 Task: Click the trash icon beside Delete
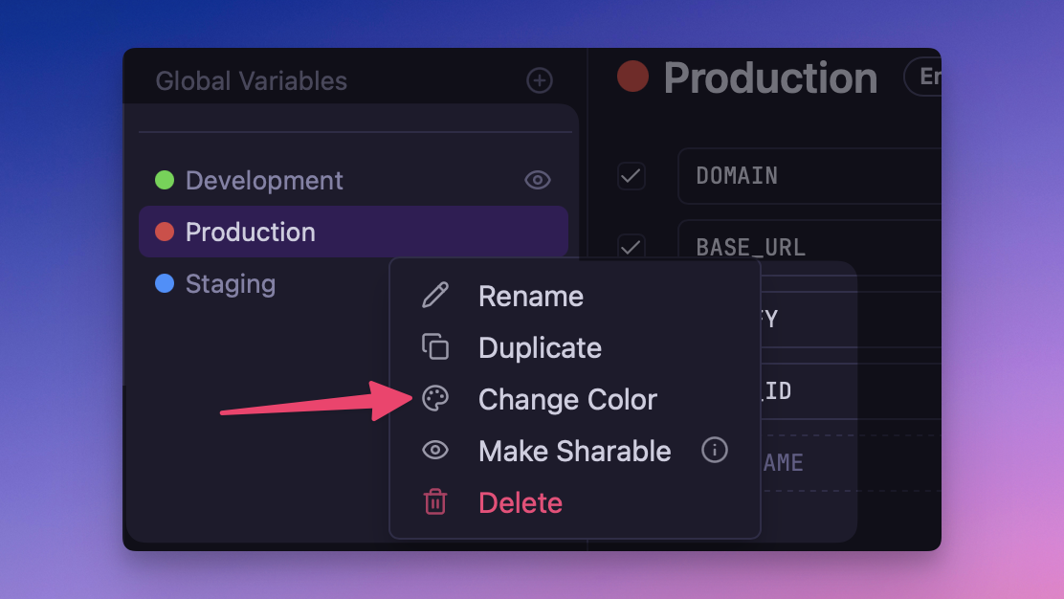435,502
